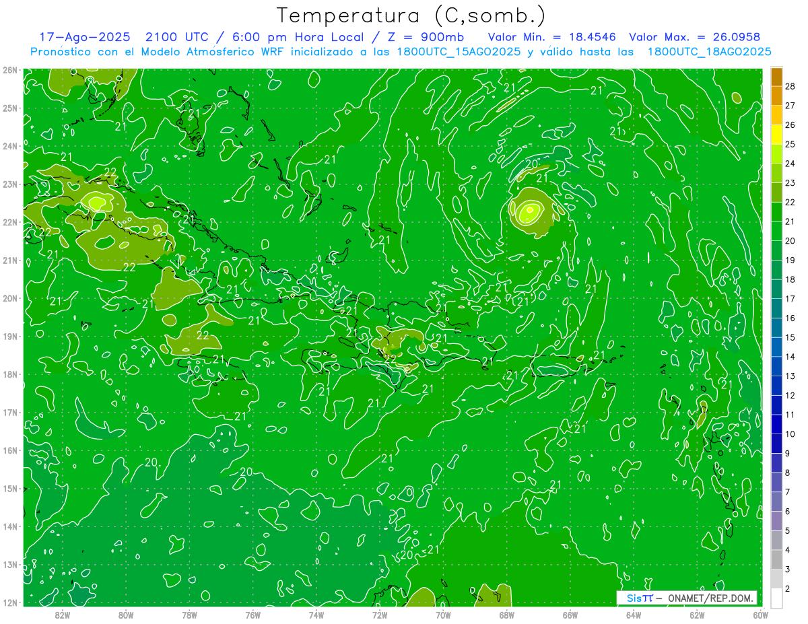Click the SisTT – ONAMET/REP.DOM. logo box
Screen dimensions: 808x624
687,598
